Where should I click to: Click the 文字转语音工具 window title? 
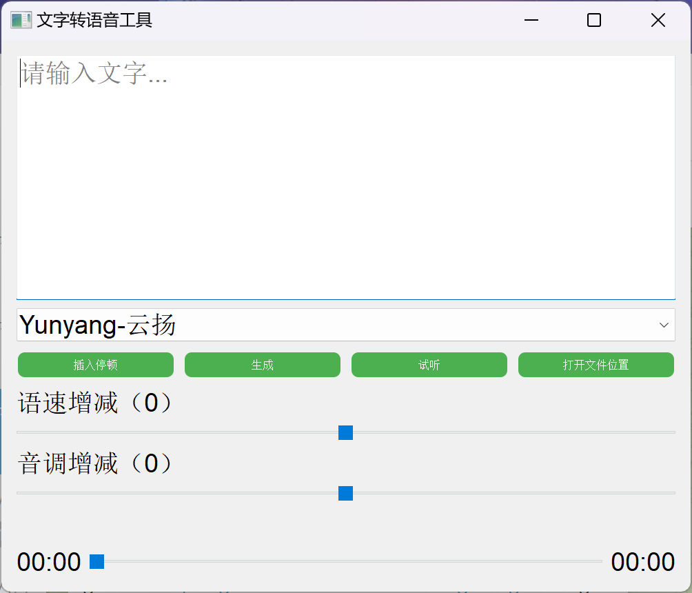(x=94, y=20)
